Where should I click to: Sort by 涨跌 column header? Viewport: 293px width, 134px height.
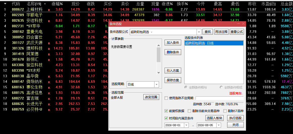coord(91,4)
